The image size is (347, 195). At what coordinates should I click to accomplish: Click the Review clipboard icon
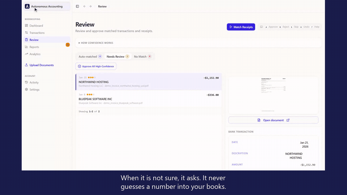click(26, 40)
